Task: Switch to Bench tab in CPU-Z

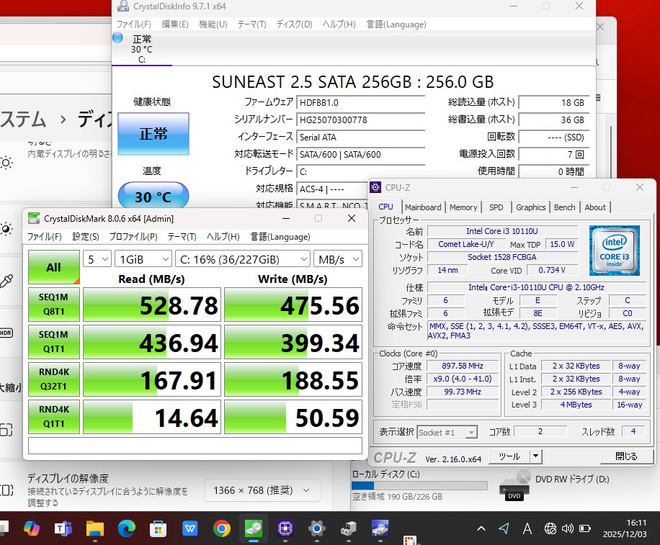Action: (x=564, y=207)
